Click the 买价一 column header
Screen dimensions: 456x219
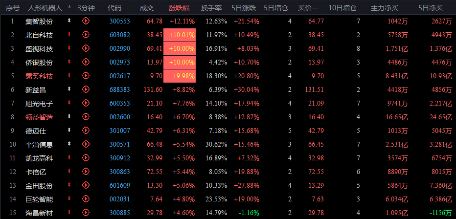[308, 8]
